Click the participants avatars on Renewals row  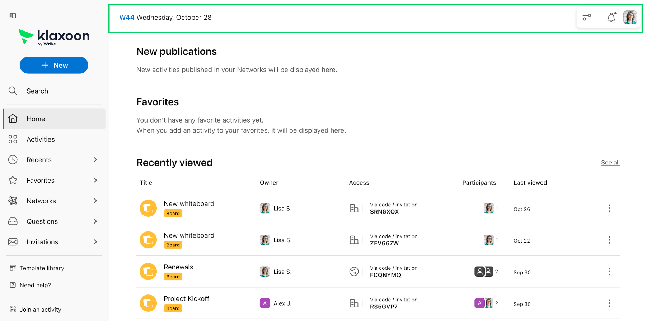(x=484, y=272)
